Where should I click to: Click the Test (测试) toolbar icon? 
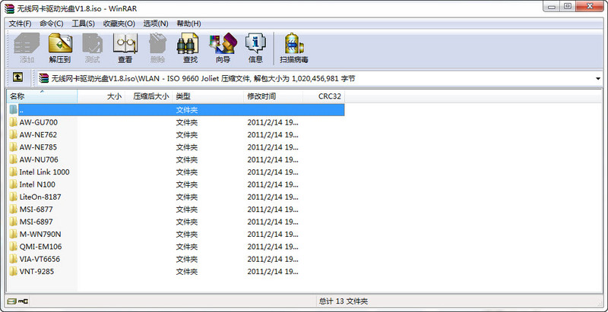tap(92, 49)
